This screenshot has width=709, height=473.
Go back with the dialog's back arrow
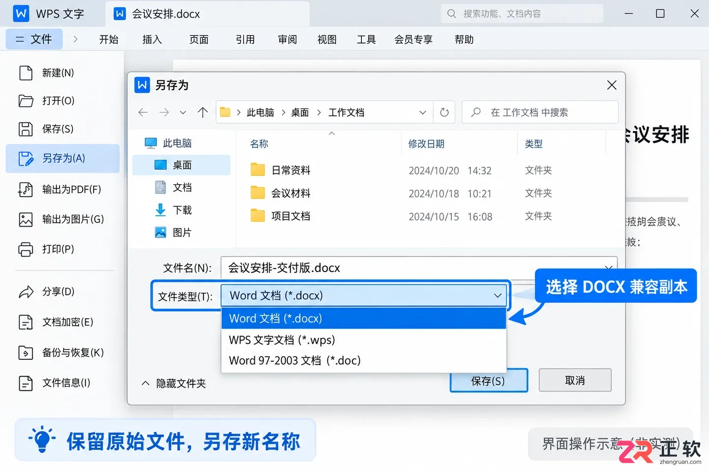143,112
